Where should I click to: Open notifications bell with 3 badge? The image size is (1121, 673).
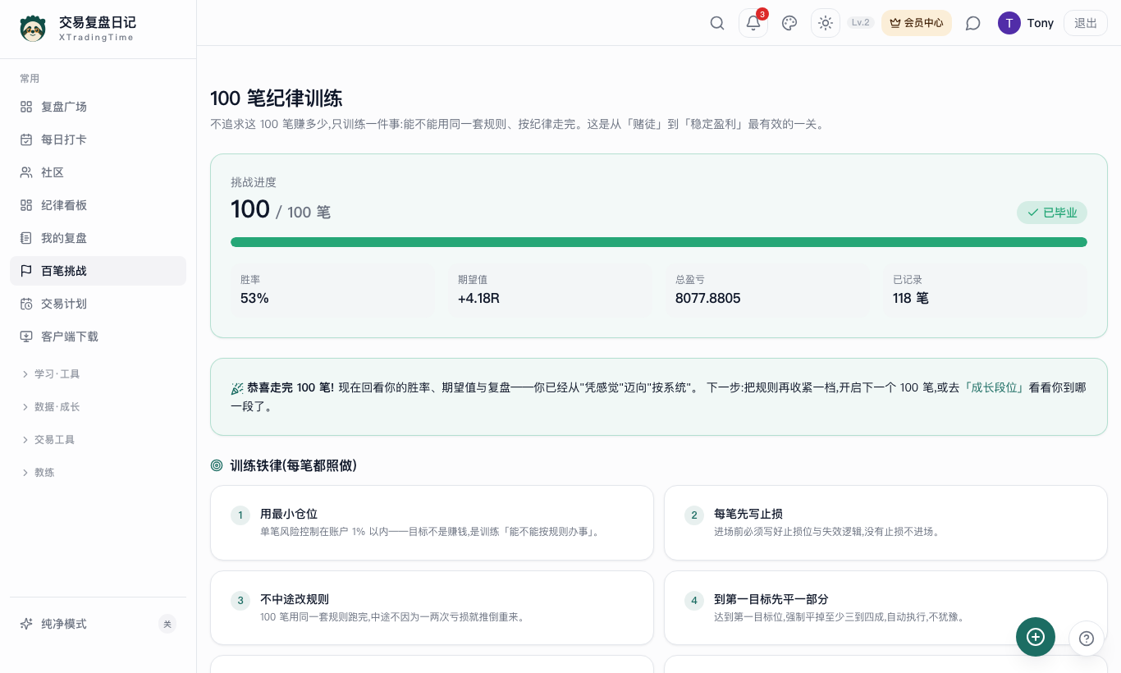(x=753, y=23)
